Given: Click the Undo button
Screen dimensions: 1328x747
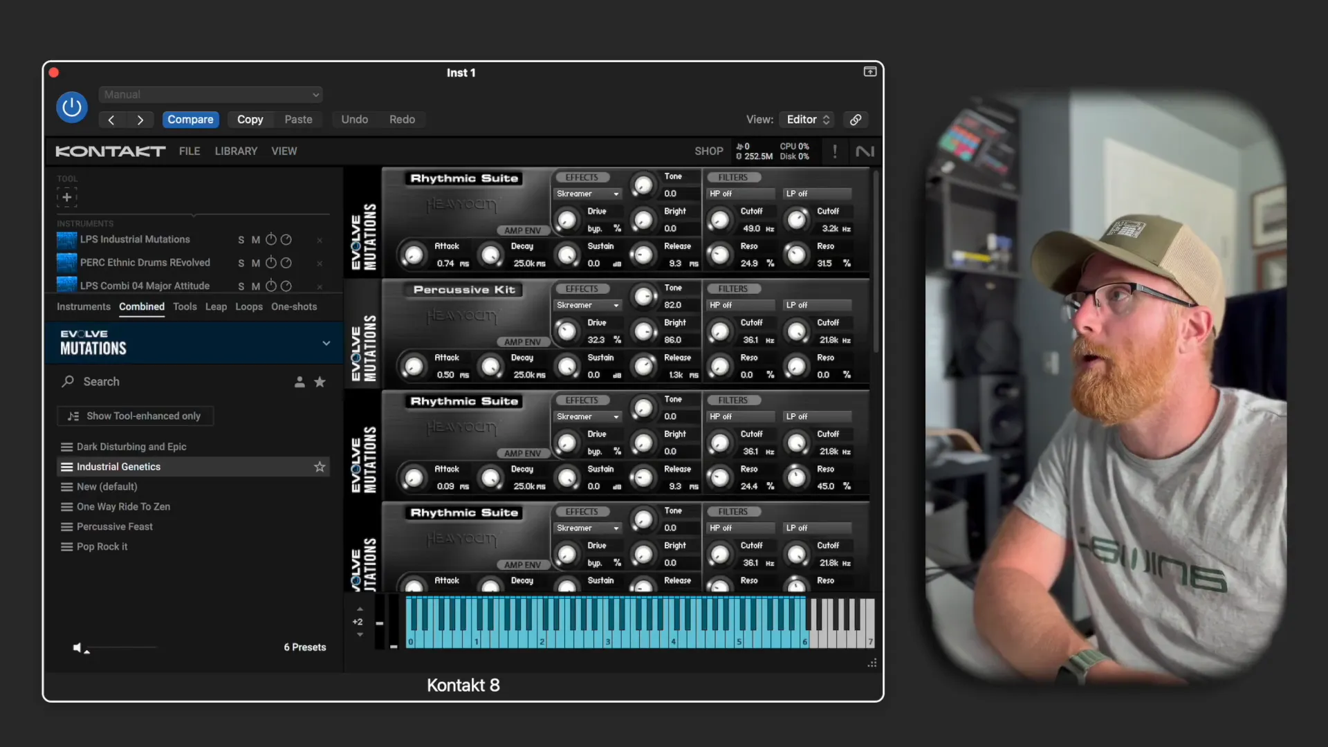Looking at the screenshot, I should 355,120.
